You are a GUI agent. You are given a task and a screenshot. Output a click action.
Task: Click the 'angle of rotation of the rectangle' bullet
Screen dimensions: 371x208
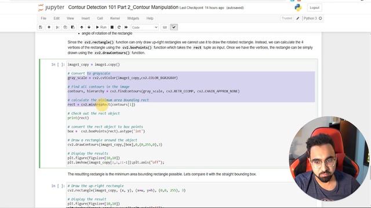click(x=107, y=34)
